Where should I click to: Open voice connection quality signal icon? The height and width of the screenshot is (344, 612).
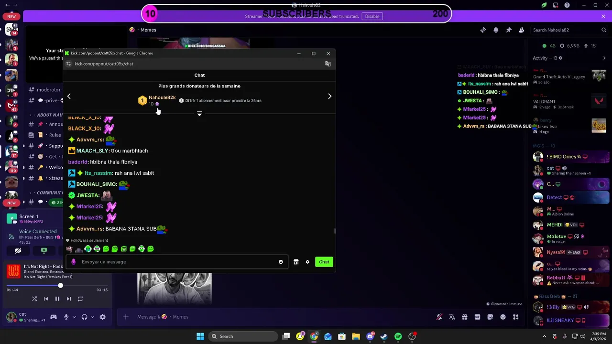pos(11,236)
